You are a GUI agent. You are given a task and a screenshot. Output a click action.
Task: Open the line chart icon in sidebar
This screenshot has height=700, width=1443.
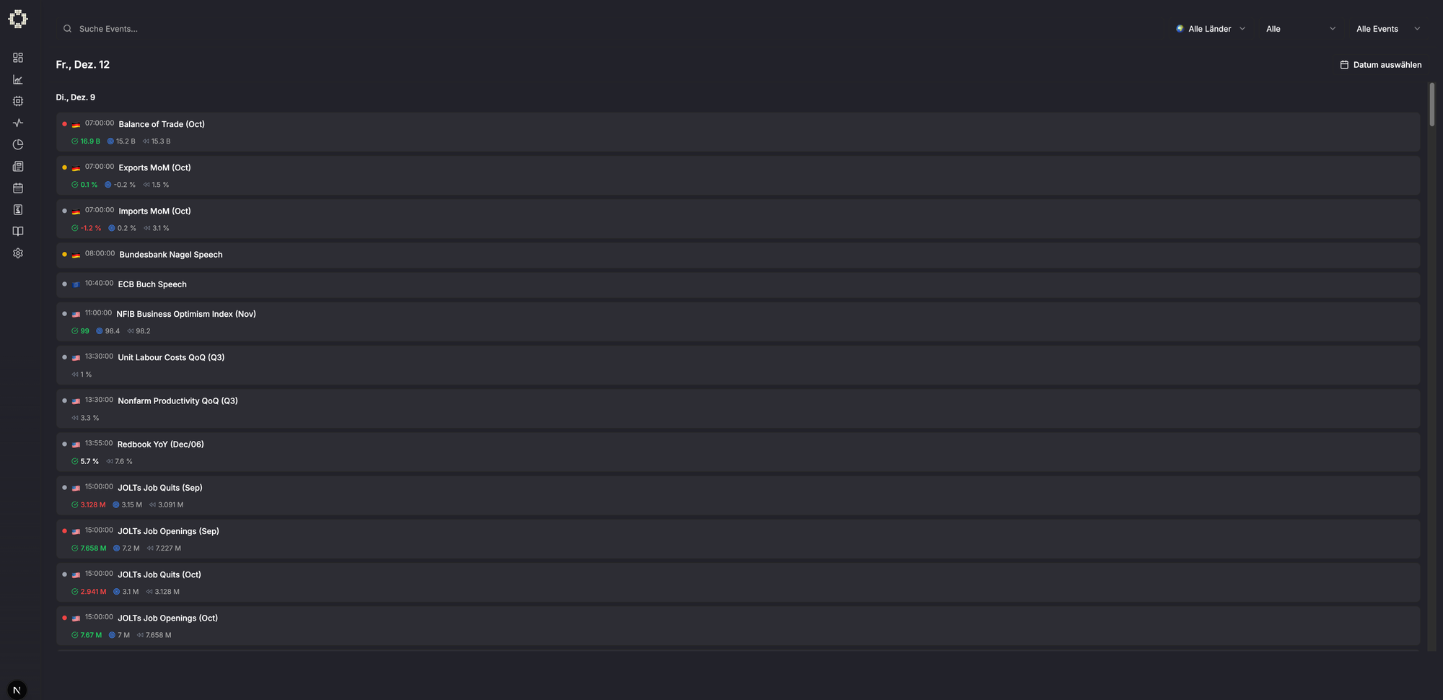[18, 79]
